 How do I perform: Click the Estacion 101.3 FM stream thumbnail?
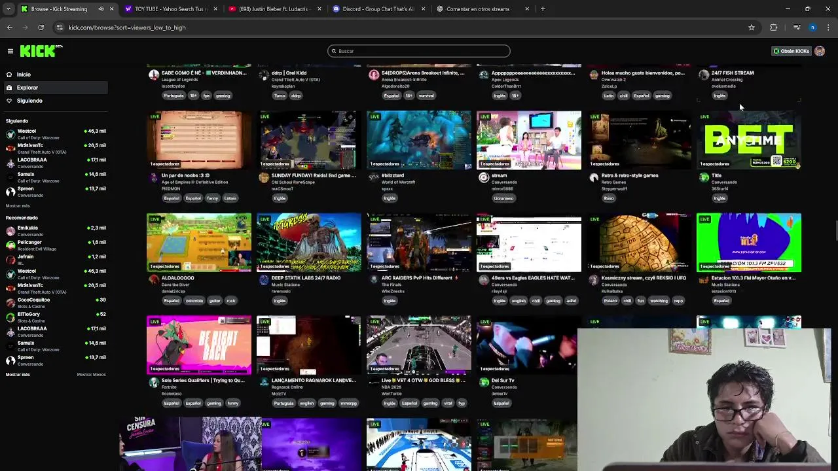coord(749,243)
